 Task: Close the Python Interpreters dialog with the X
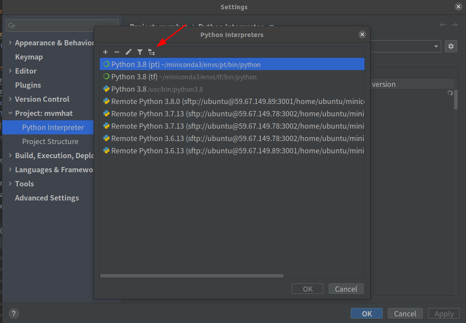point(362,34)
